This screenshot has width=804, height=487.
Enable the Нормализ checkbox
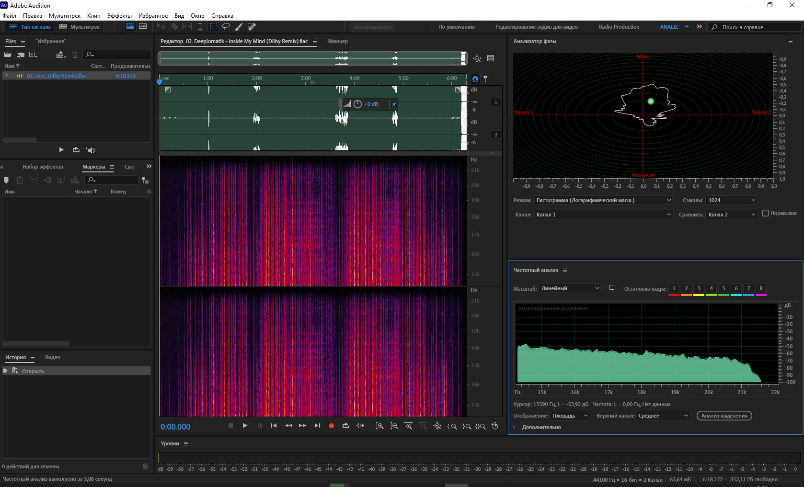point(766,213)
